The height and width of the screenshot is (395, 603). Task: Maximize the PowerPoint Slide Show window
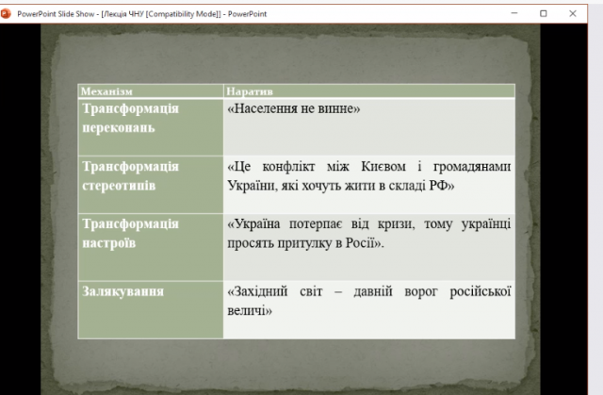click(x=543, y=13)
